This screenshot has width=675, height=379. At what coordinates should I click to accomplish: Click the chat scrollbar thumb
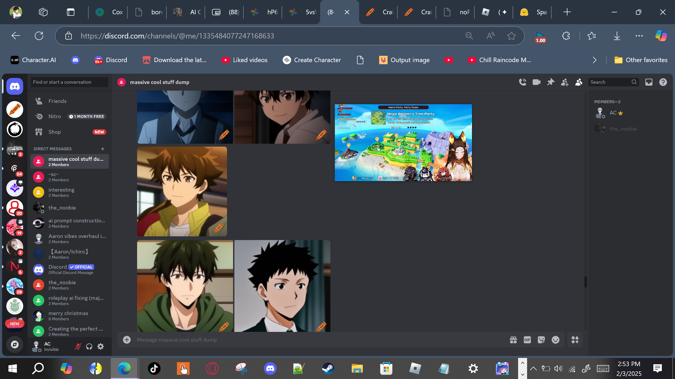click(585, 282)
